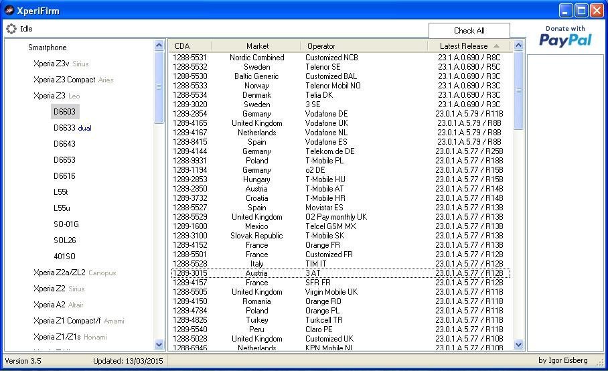Select the Telcel GSM MX row
608x371 pixels.
[x=340, y=226]
